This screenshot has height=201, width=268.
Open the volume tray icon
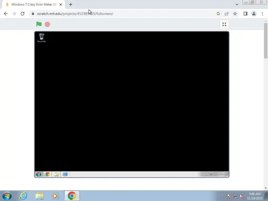click(x=242, y=196)
